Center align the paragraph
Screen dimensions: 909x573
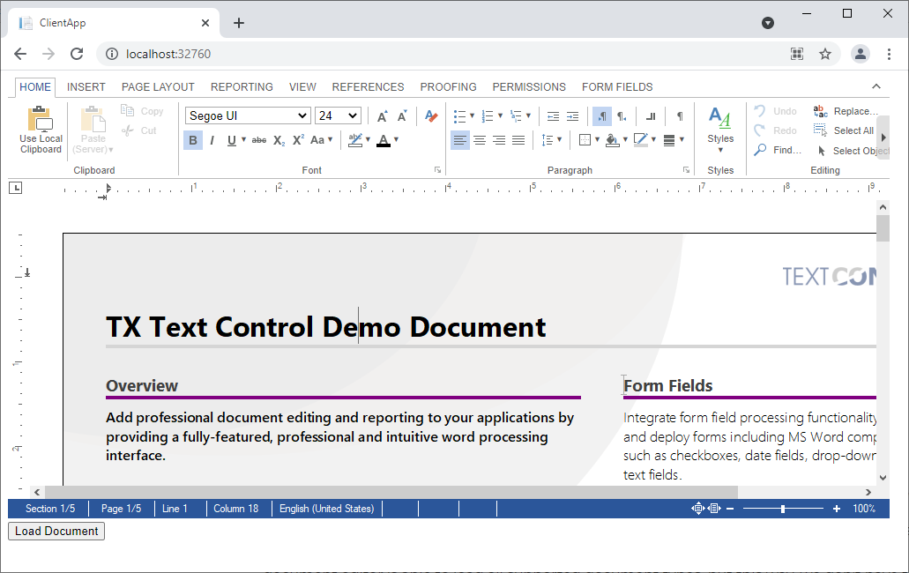click(480, 140)
